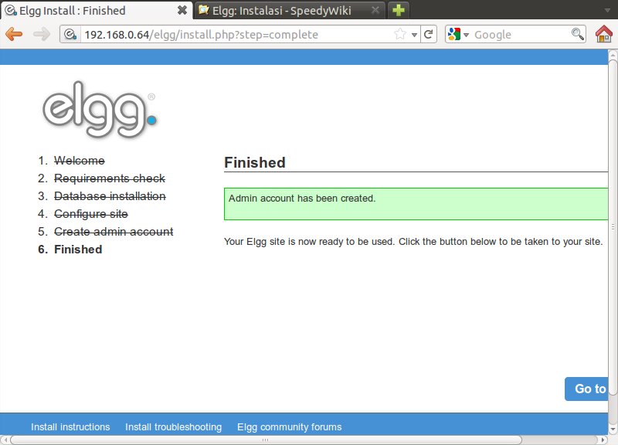Click the address bar URL field

click(x=236, y=35)
